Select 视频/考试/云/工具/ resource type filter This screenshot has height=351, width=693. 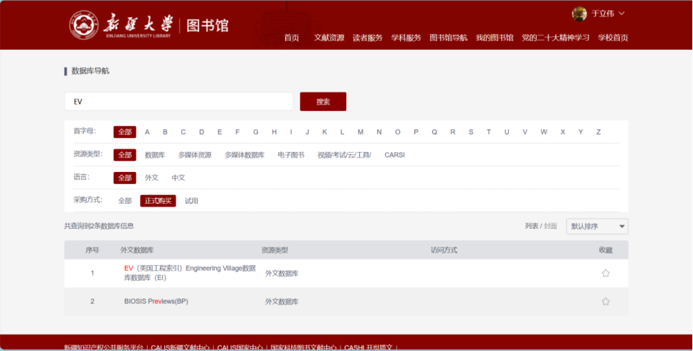pos(344,155)
